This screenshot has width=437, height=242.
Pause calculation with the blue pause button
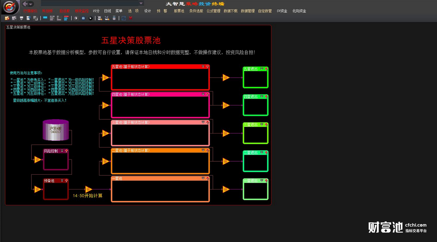[x=83, y=18]
